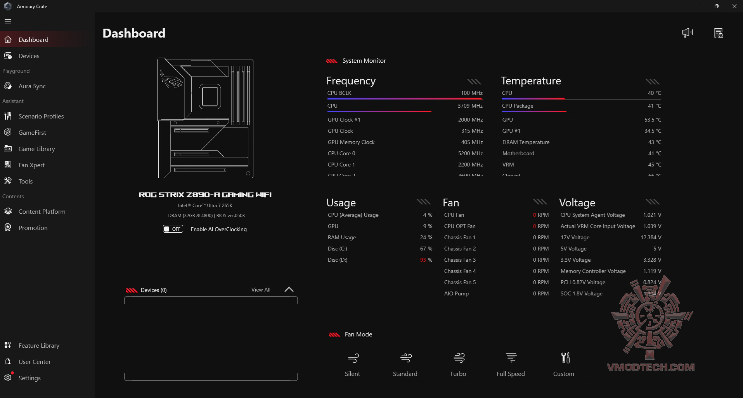
Task: Click the GPU Memory Clock row
Action: point(405,142)
